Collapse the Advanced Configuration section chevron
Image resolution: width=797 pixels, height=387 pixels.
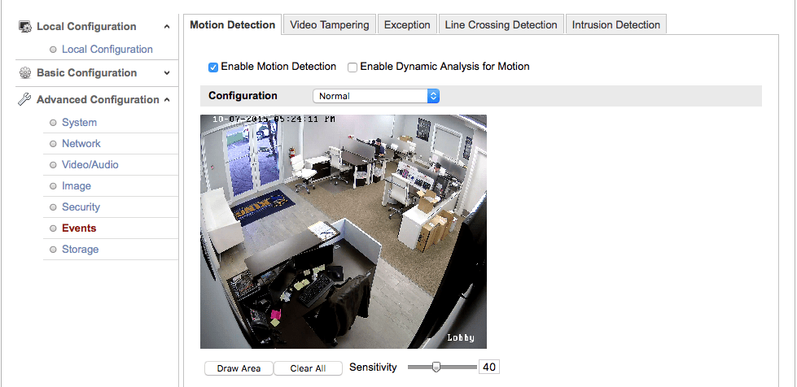pos(167,100)
